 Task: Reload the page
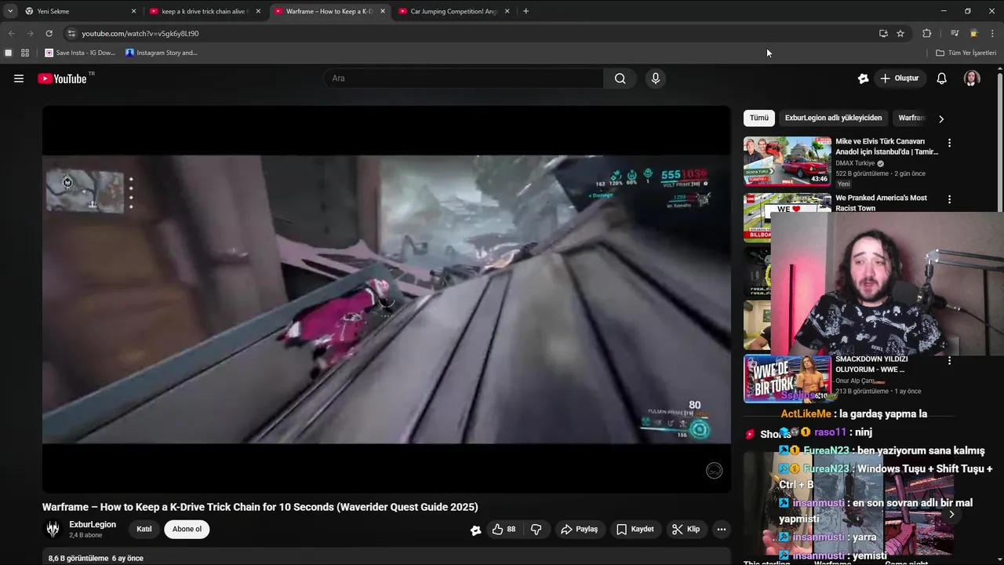(x=49, y=34)
